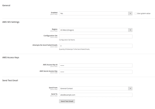Open the Send From dropdown arrow
The image size is (155, 109).
click(130, 89)
